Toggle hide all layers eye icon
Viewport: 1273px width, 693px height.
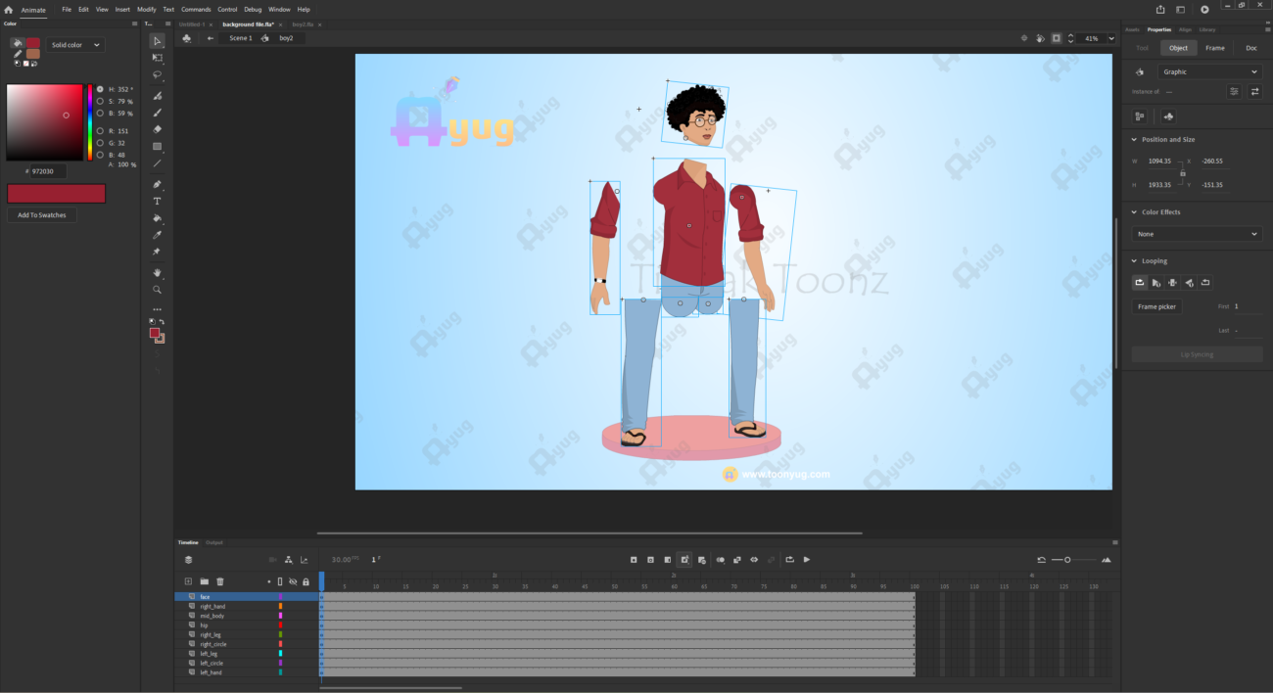293,581
